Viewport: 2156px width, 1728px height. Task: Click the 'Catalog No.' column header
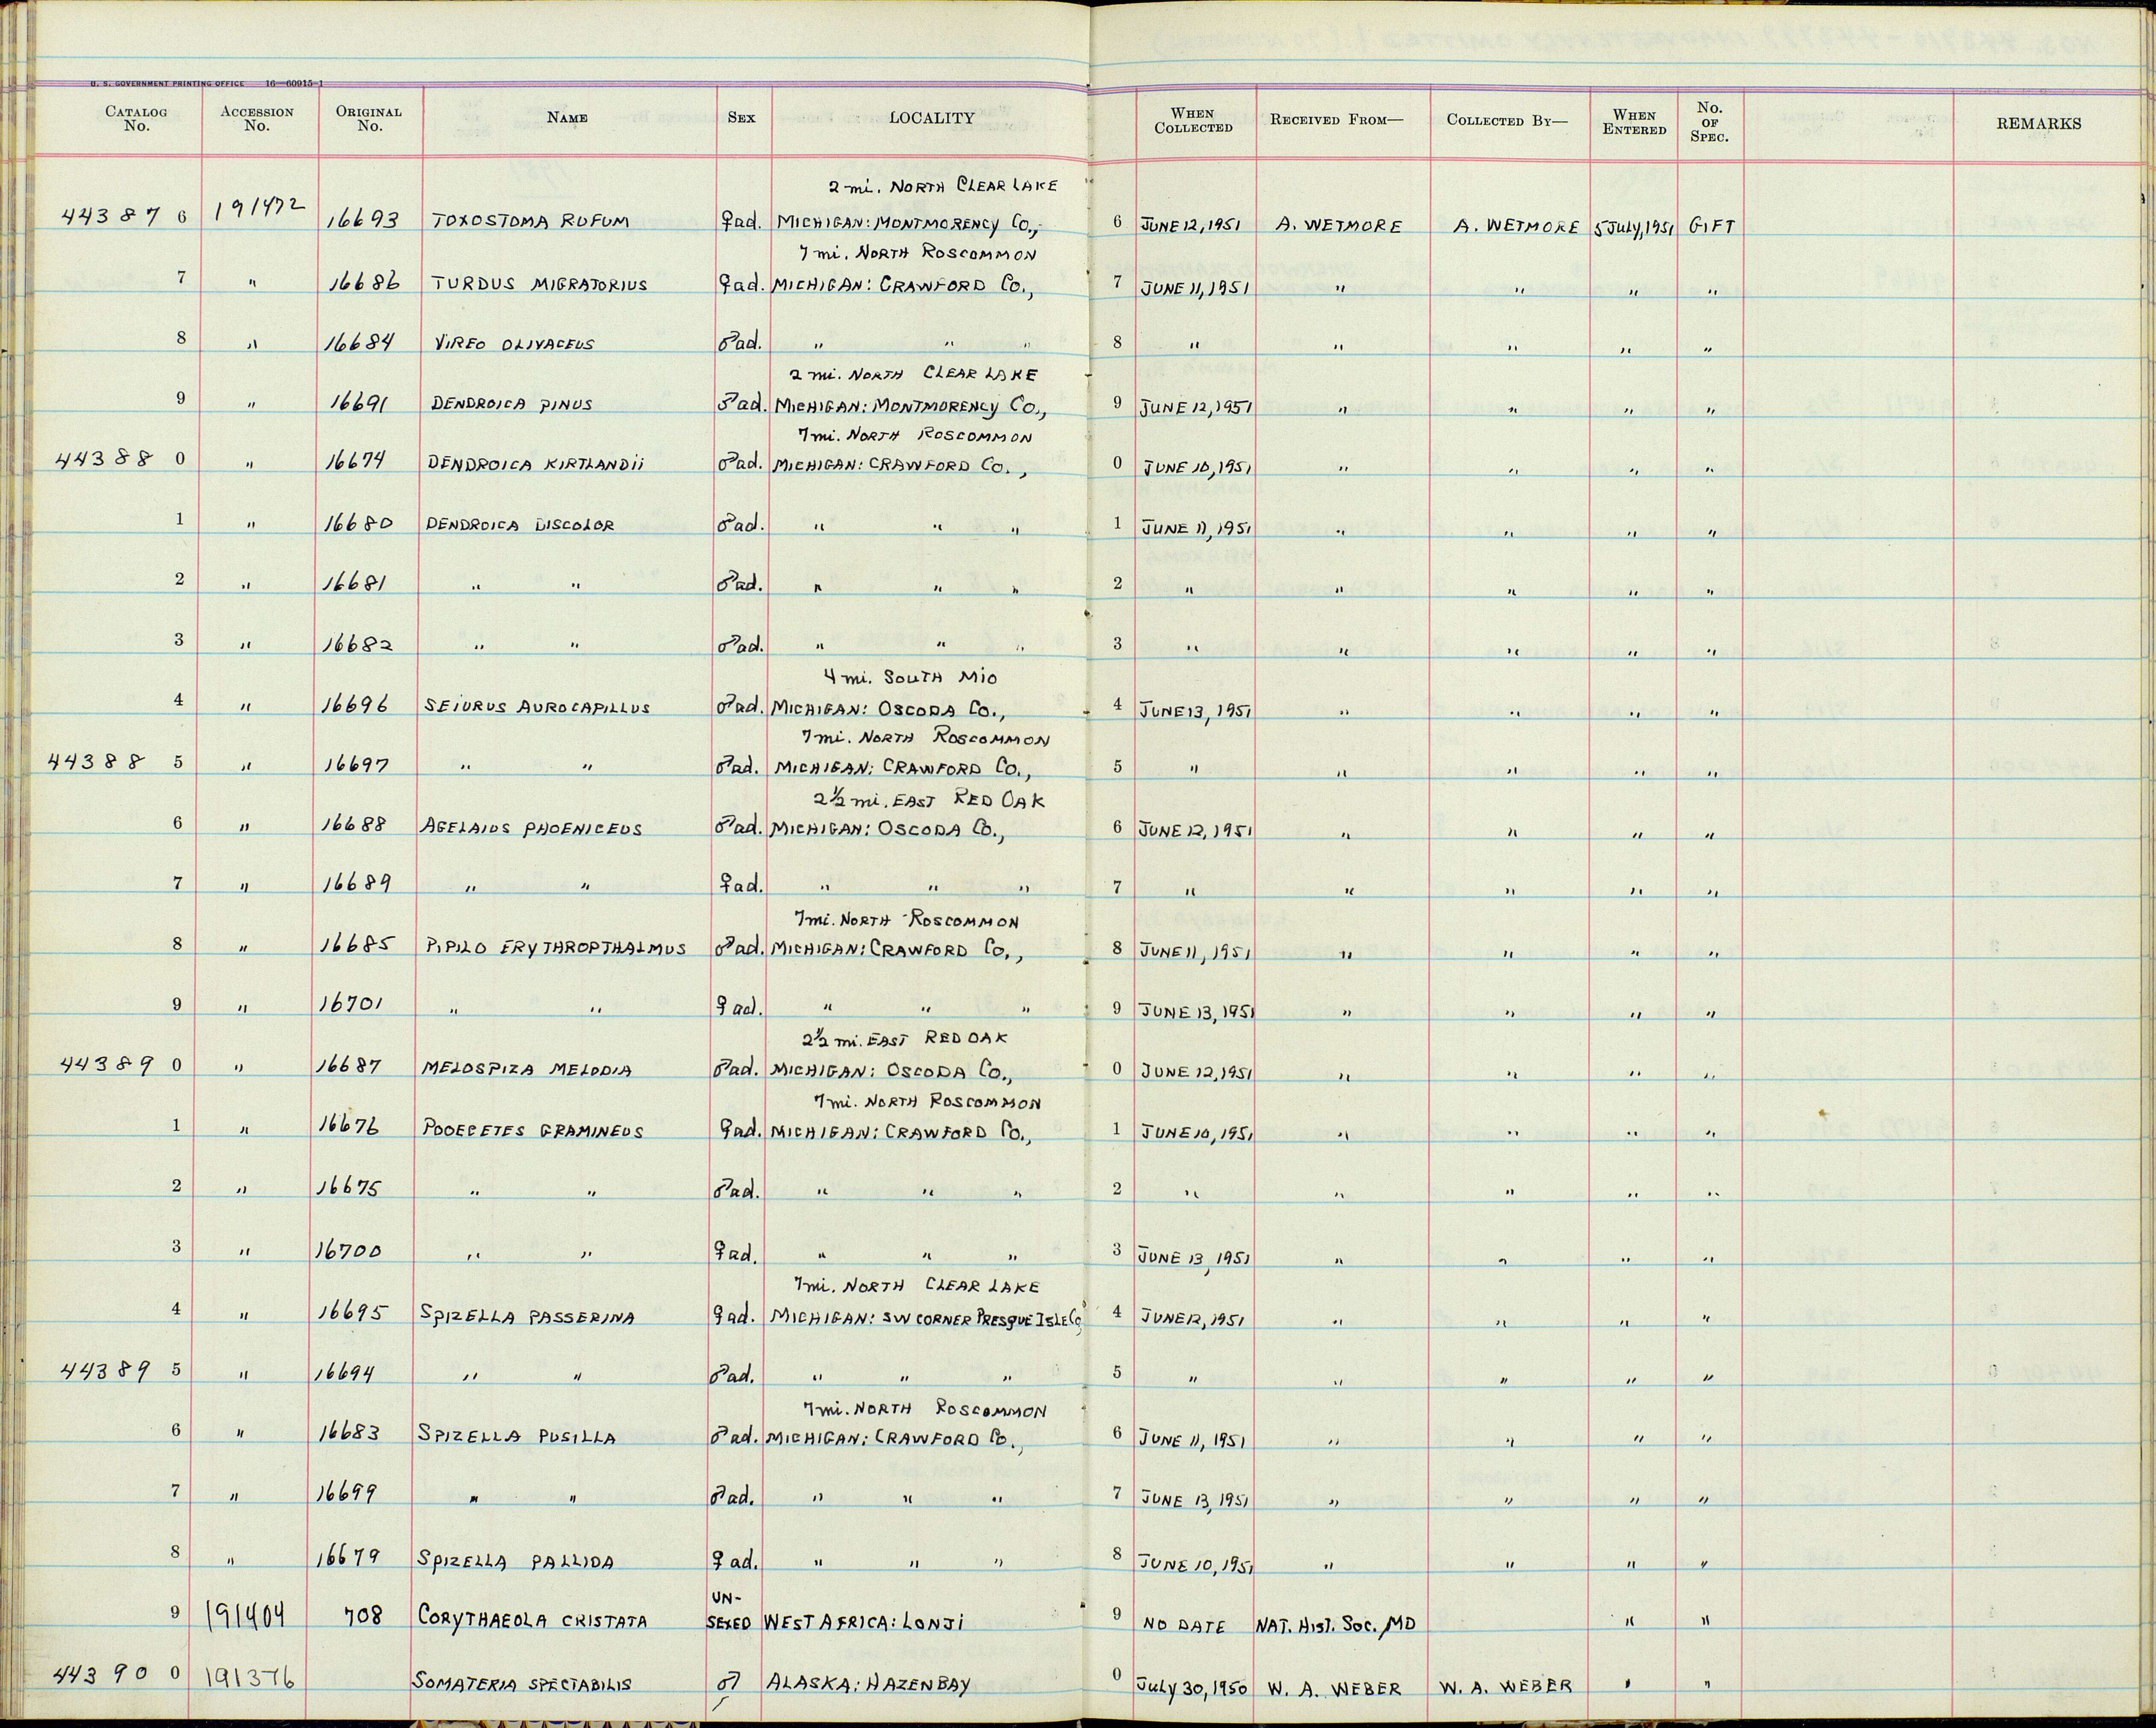136,119
